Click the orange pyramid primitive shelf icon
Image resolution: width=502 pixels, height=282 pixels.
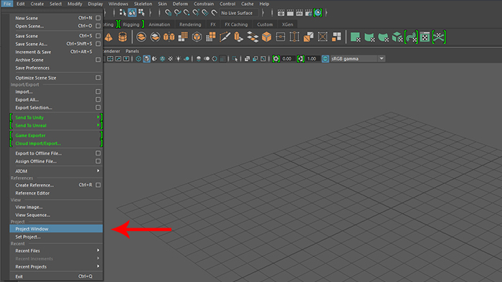[x=108, y=37]
